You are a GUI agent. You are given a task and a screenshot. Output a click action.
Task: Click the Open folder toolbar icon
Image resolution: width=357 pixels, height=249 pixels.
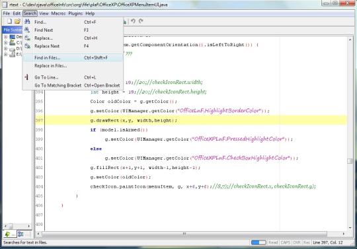tap(18, 21)
